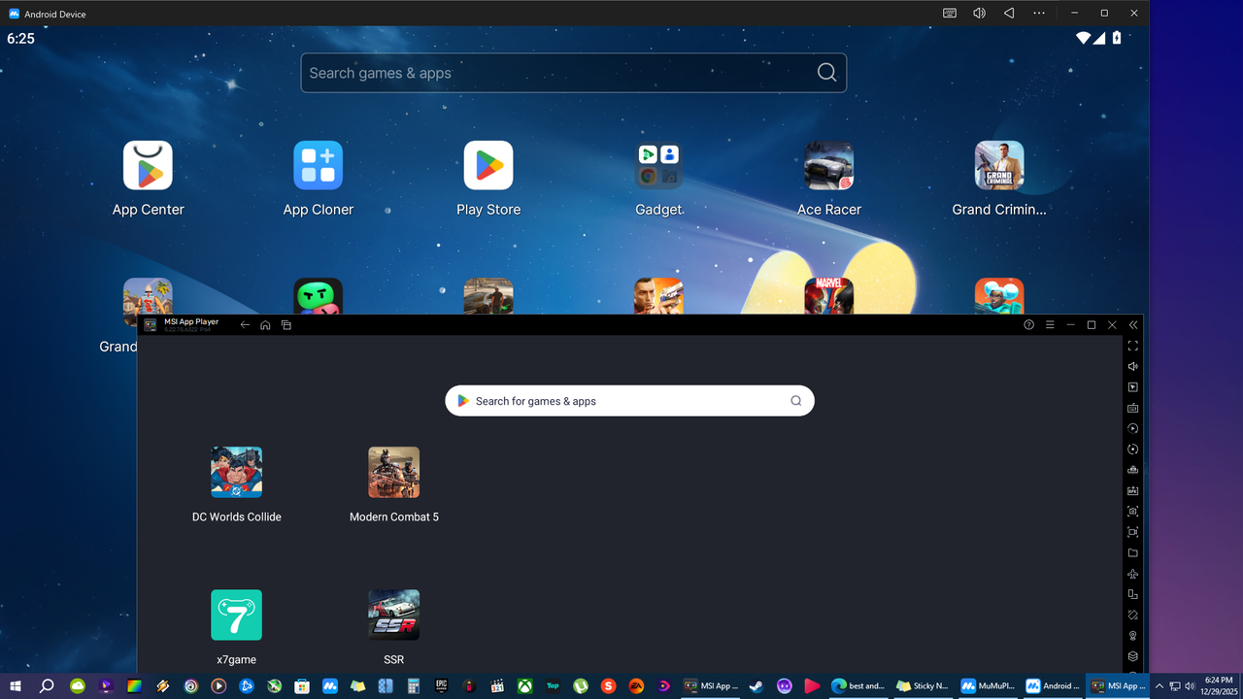The height and width of the screenshot is (699, 1243).
Task: Open Calculator from taskbar
Action: 414,686
